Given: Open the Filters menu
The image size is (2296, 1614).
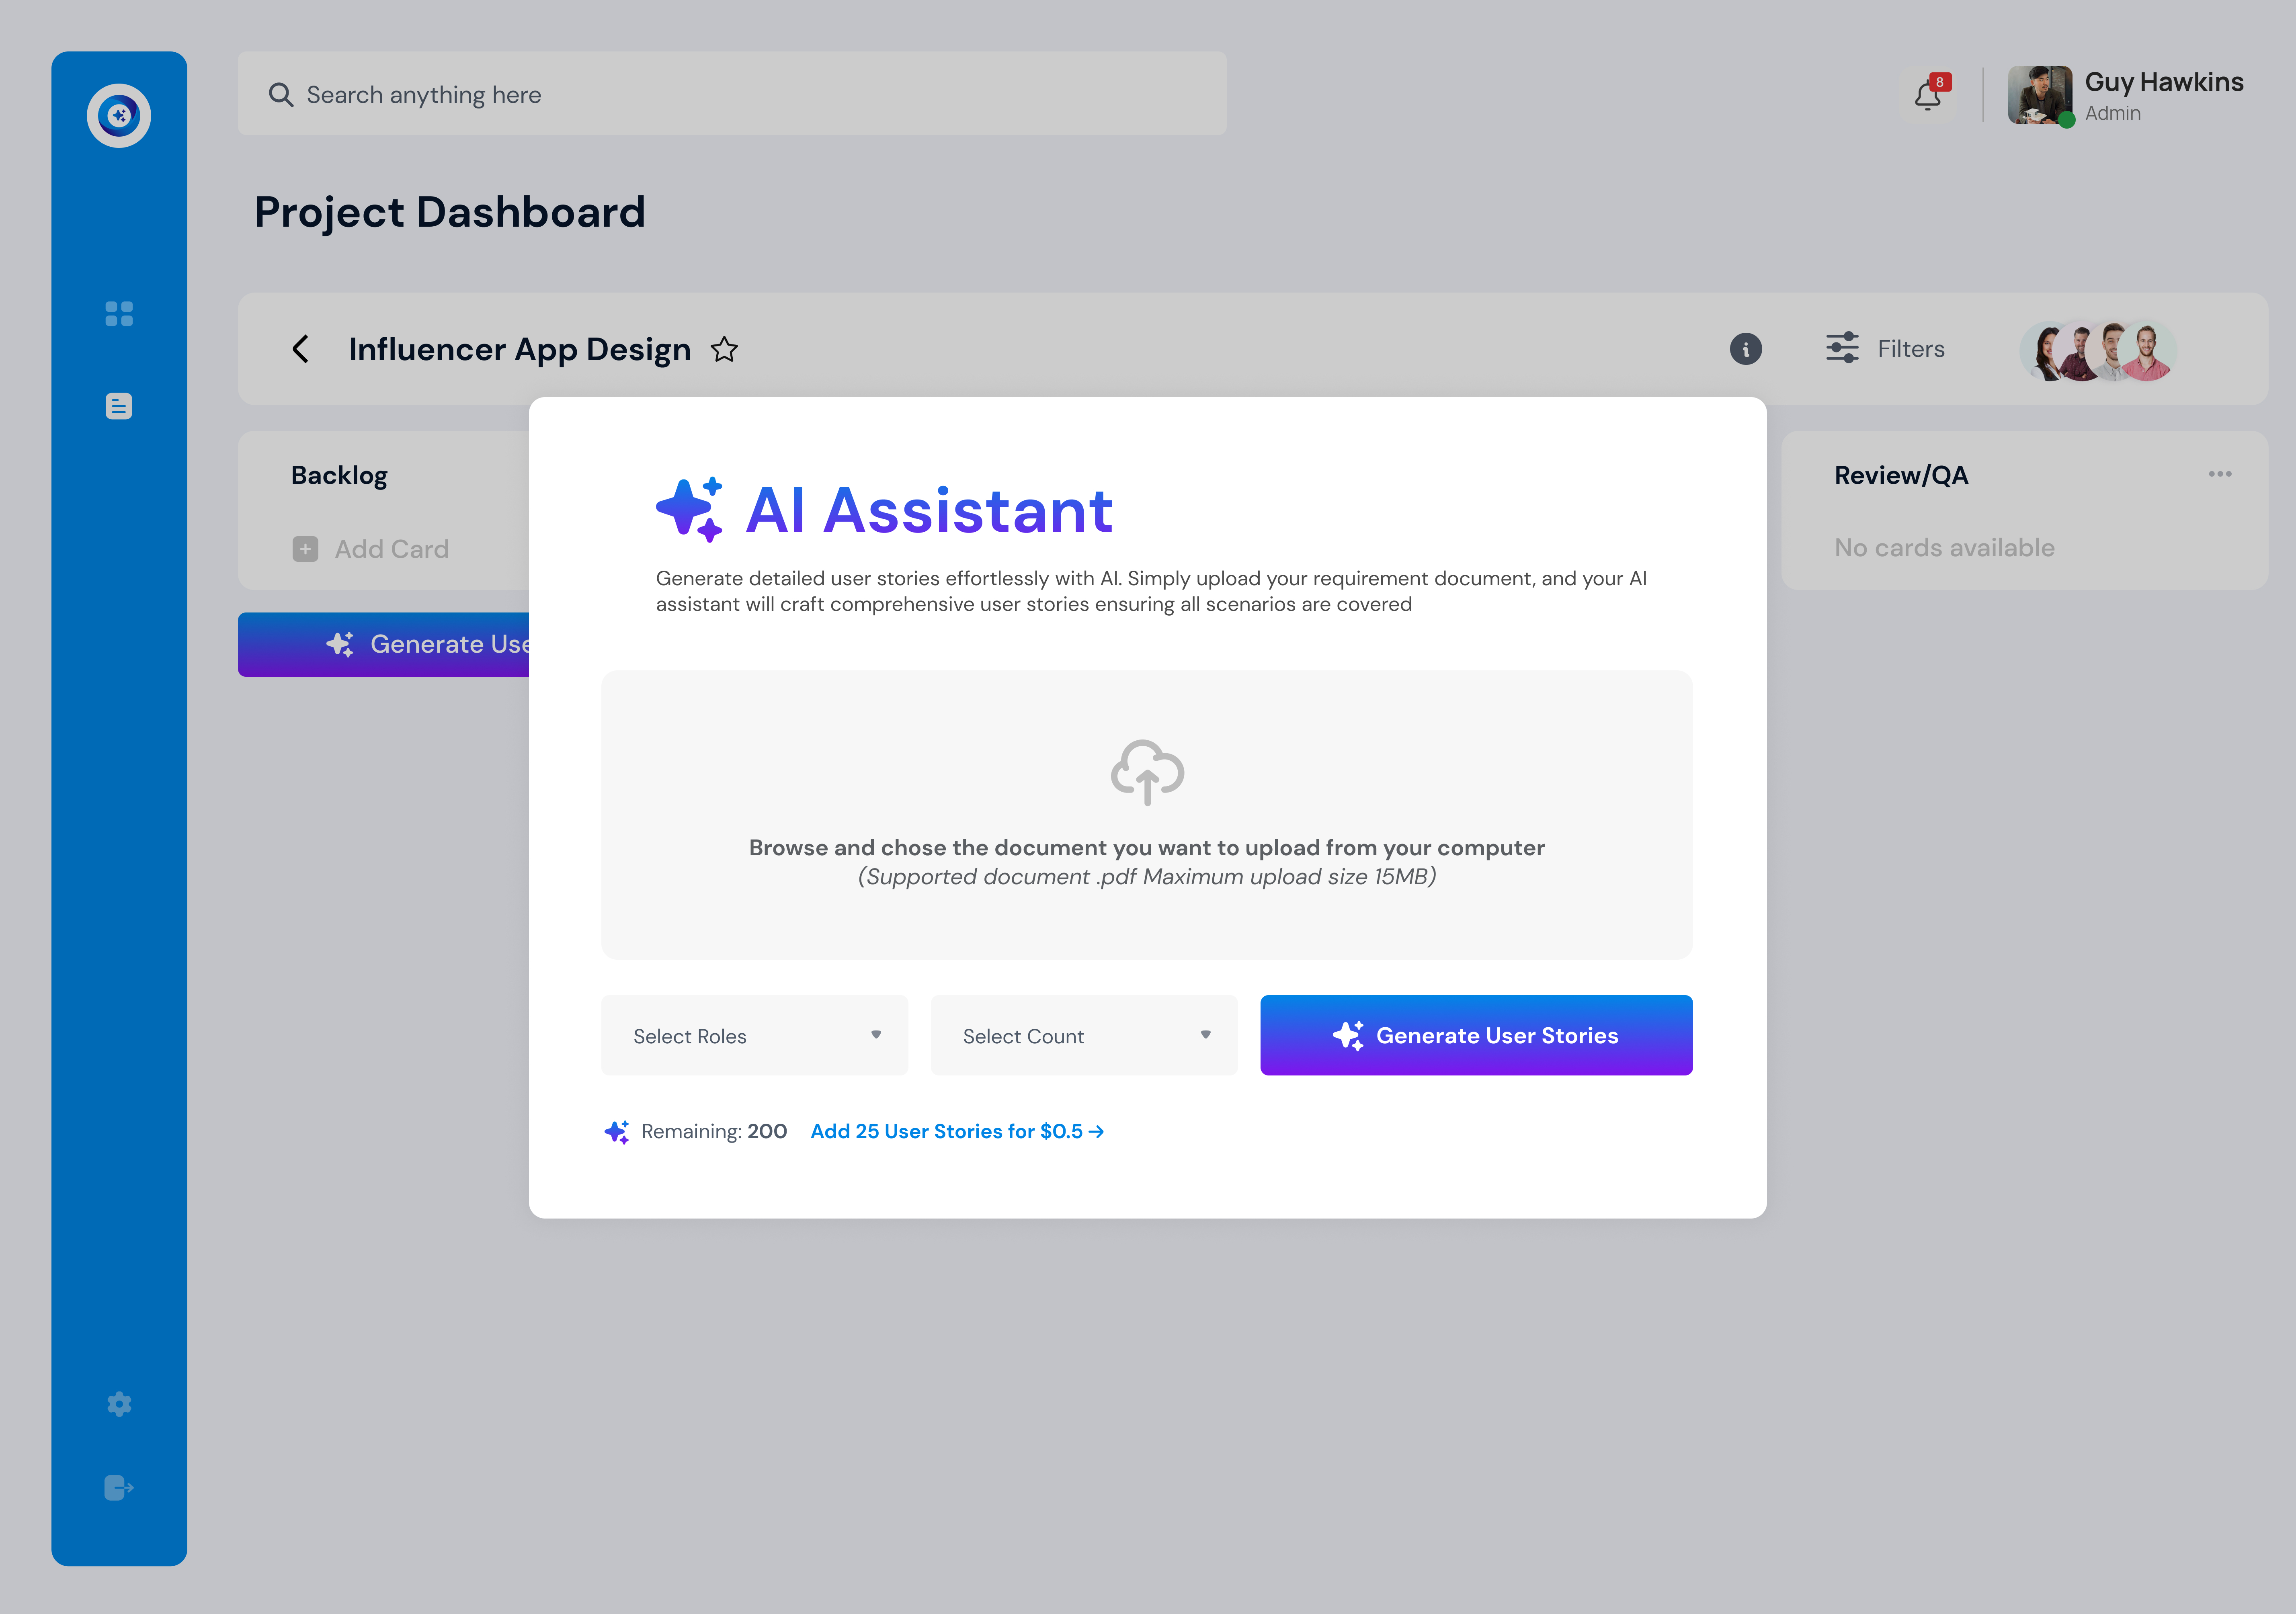Looking at the screenshot, I should coord(1885,349).
